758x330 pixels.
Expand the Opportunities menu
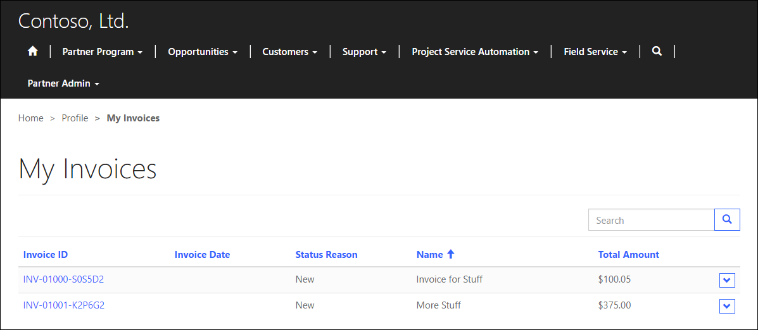coord(203,52)
